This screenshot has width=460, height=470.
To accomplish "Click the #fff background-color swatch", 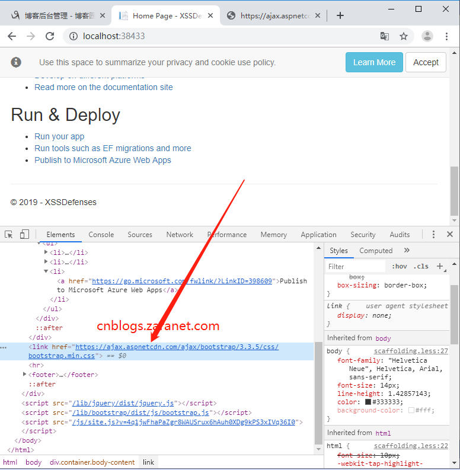I will coord(411,410).
